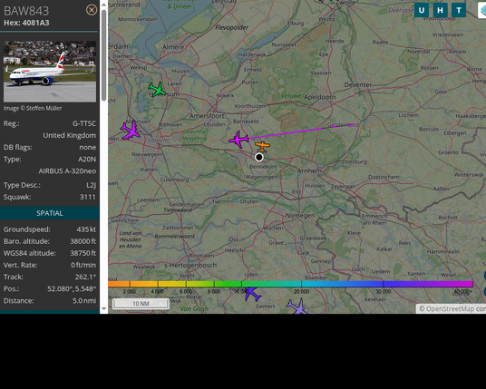Click the Steffen Müller image credit

coord(33,108)
